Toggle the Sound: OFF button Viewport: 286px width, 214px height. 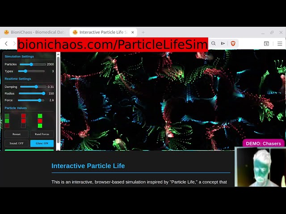[17, 144]
